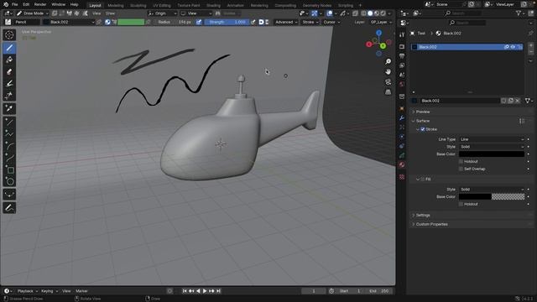Select the Eyedropper tool

pyautogui.click(x=9, y=108)
